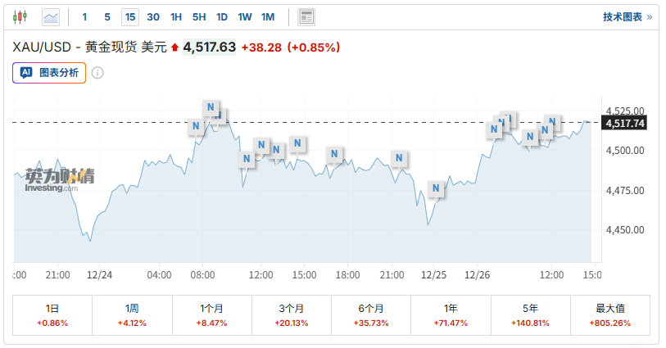Click the news layout icon in toolbar
The width and height of the screenshot is (666, 348).
306,16
